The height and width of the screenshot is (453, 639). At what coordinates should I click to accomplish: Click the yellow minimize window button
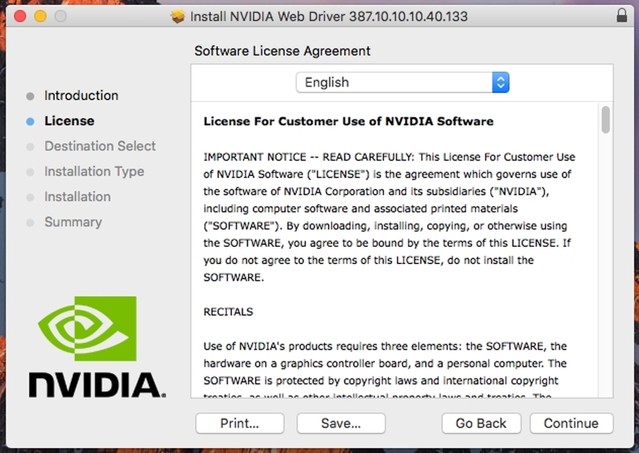point(40,17)
